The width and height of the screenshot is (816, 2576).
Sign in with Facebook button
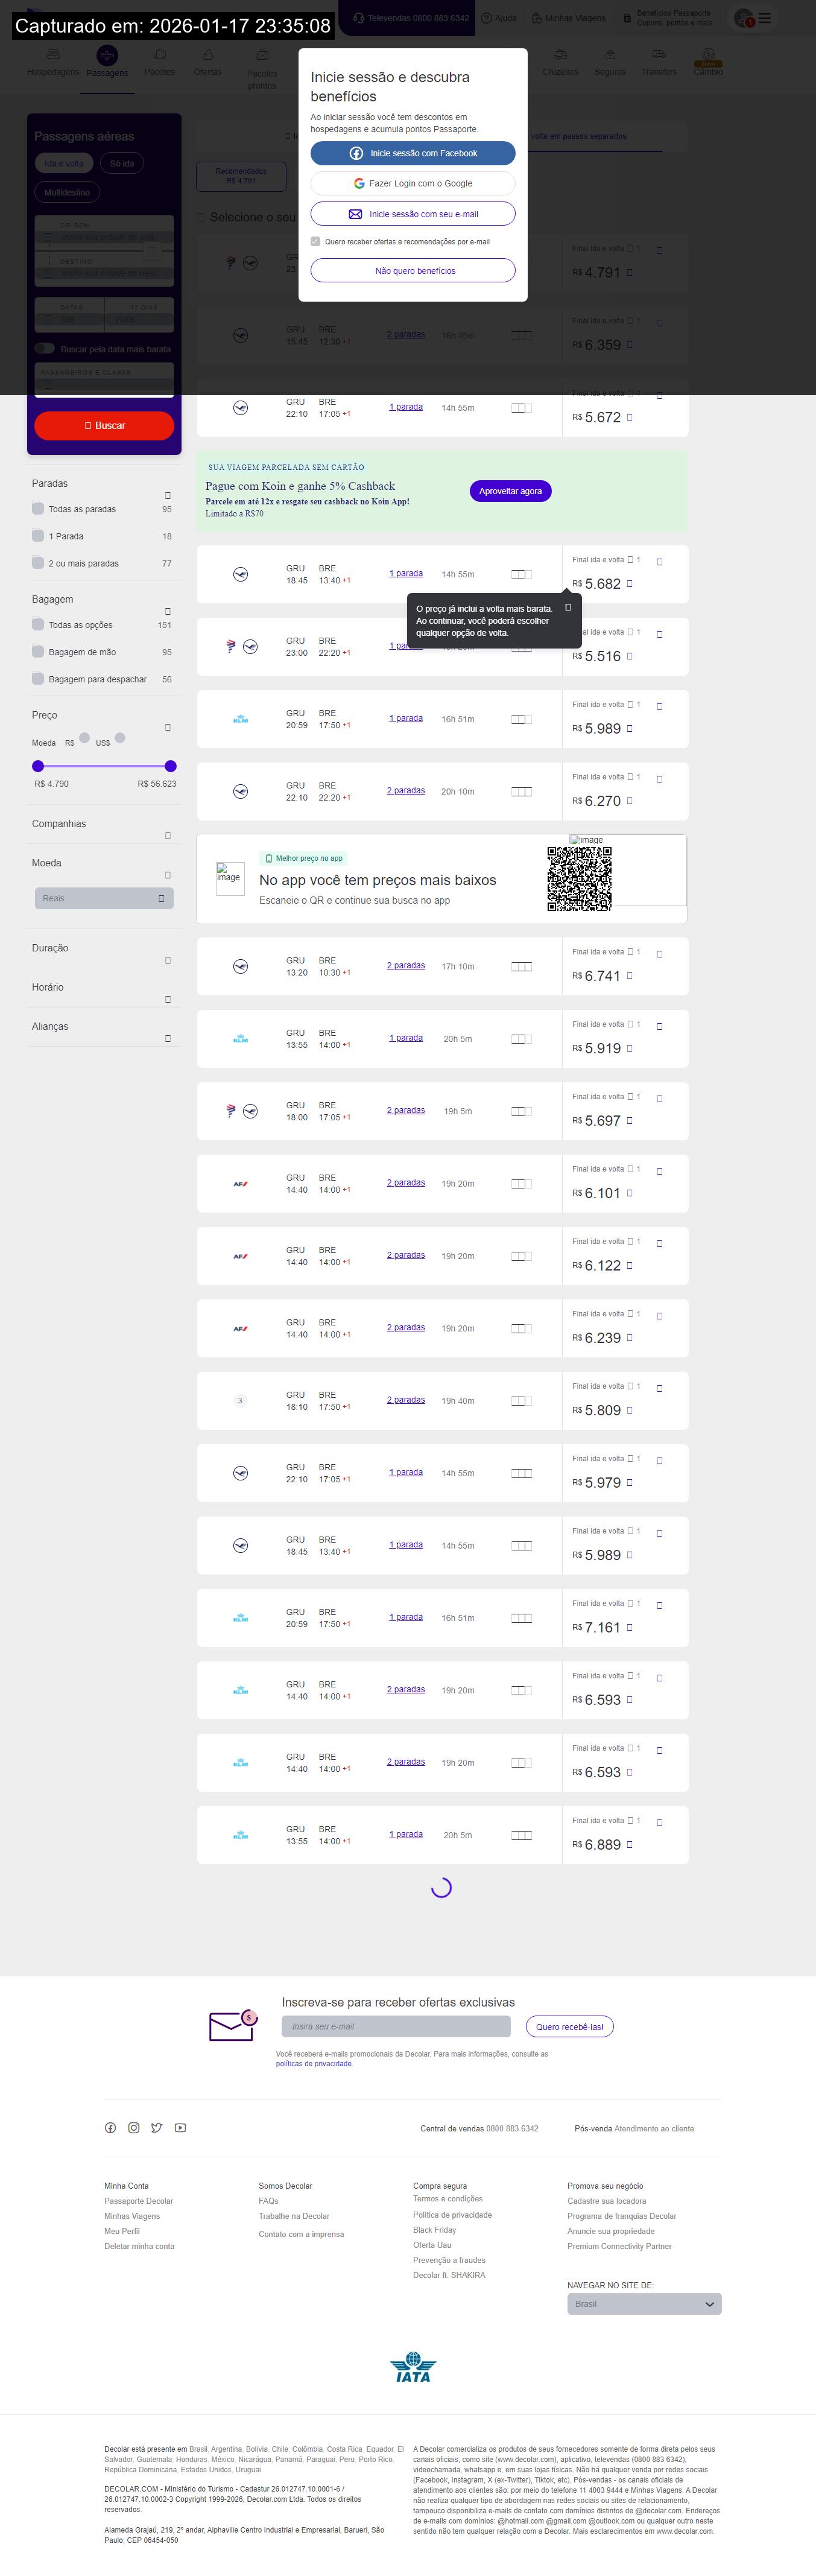click(412, 153)
